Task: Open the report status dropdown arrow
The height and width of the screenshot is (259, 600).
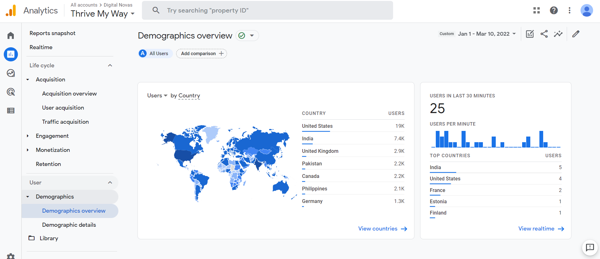Action: (x=252, y=36)
